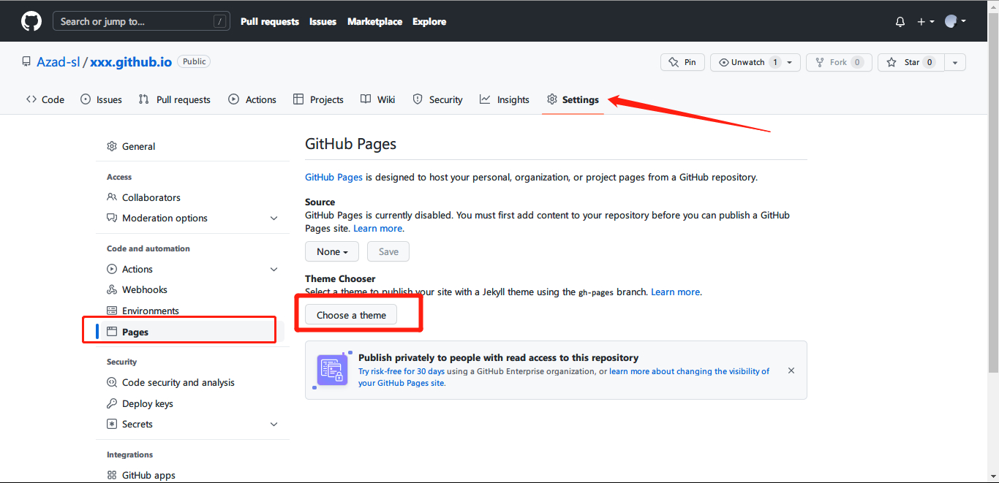999x483 pixels.
Task: Fork the repository
Action: point(840,62)
